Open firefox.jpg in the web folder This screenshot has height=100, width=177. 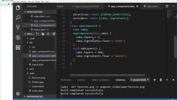tap(40, 82)
